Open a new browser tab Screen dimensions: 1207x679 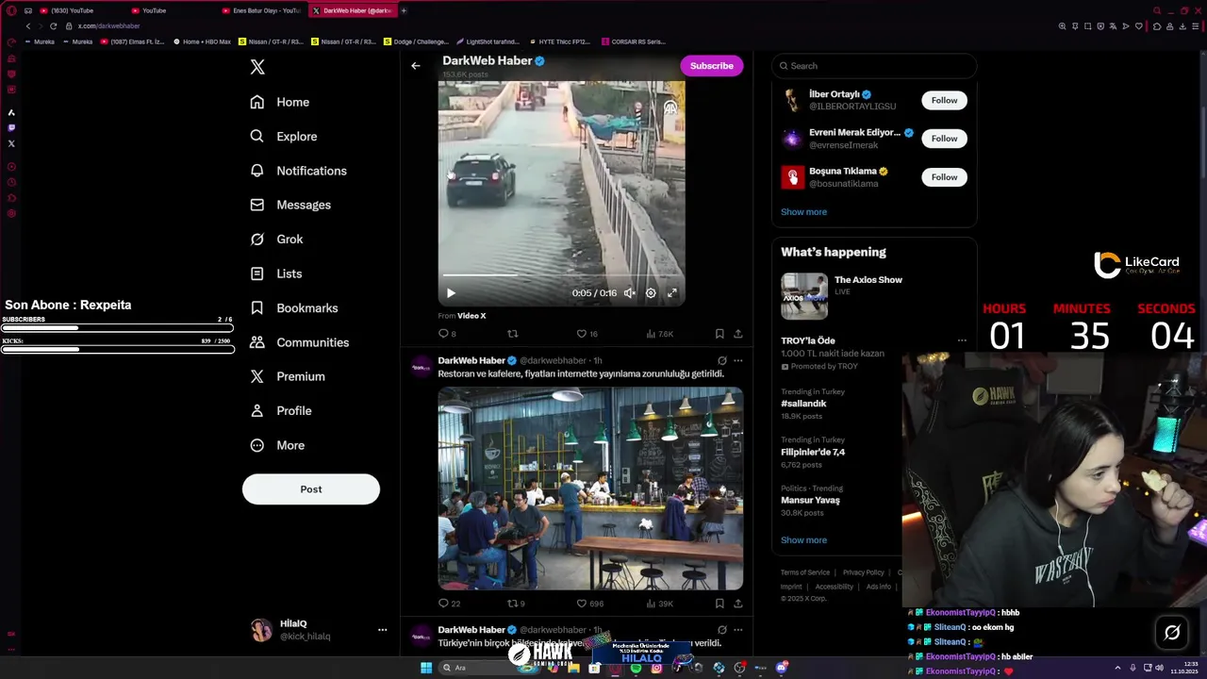pyautogui.click(x=404, y=10)
